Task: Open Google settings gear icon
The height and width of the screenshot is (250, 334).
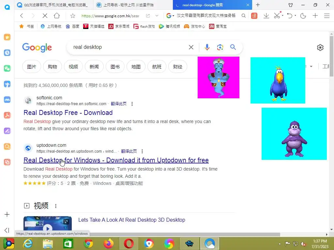Action: [x=320, y=48]
